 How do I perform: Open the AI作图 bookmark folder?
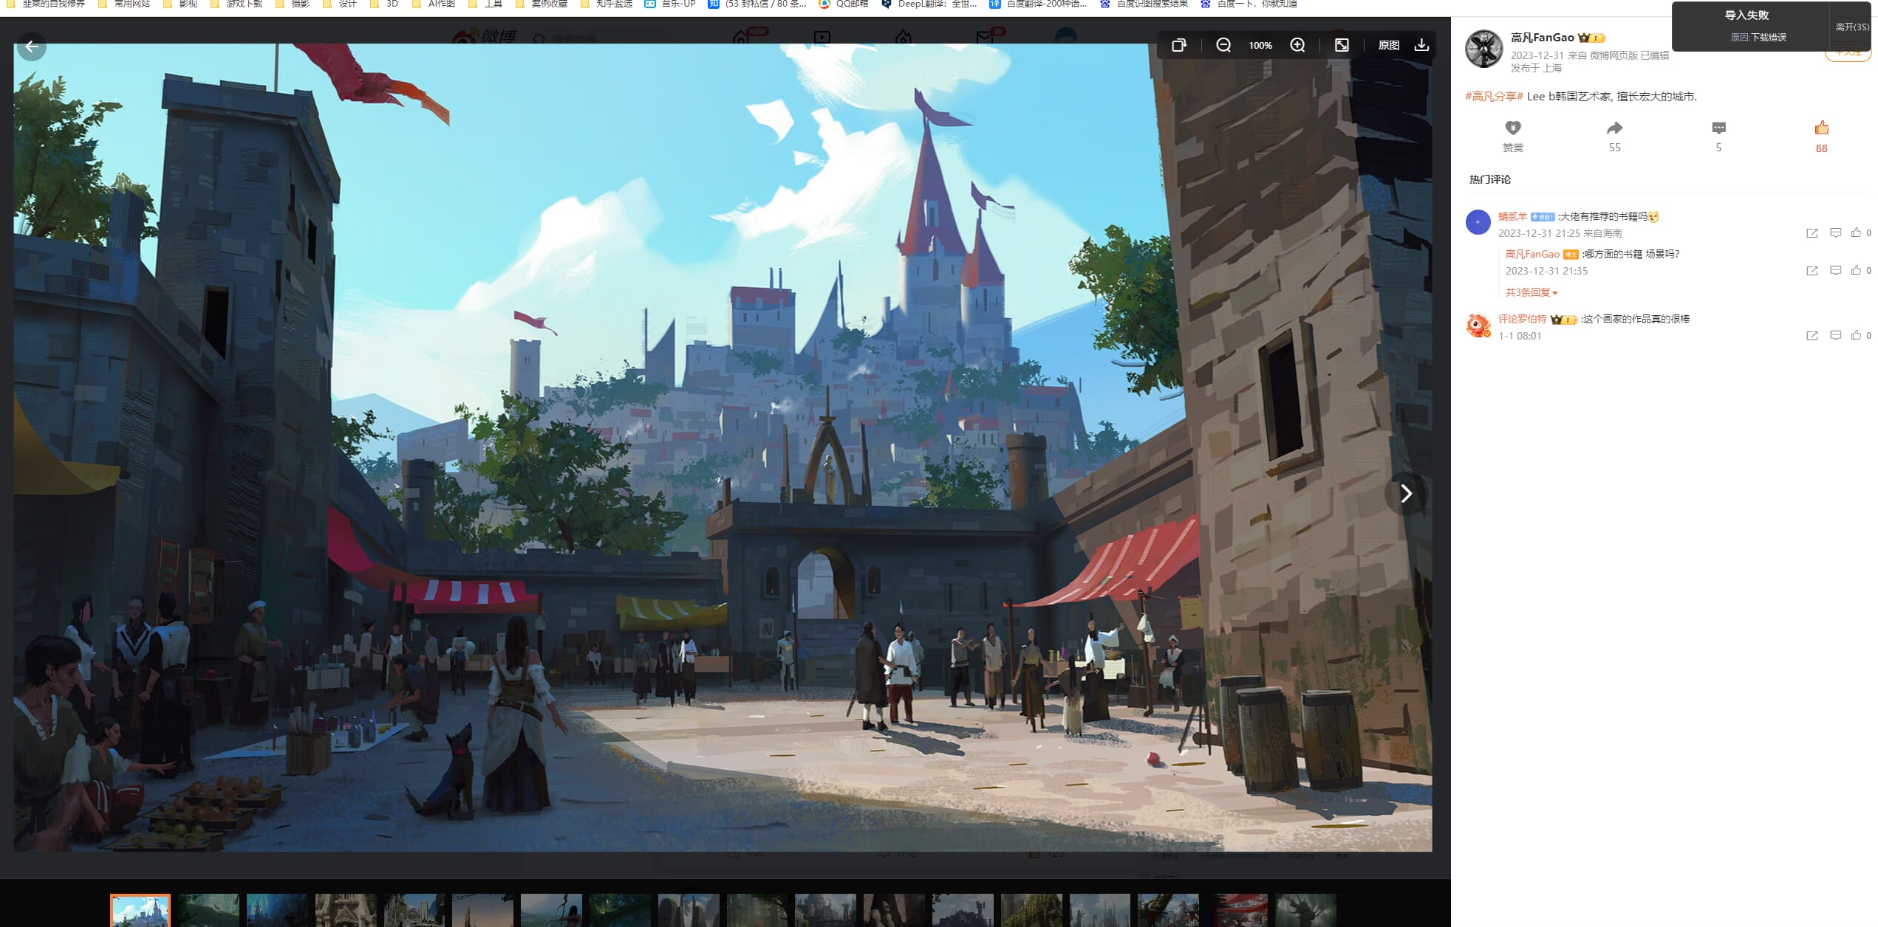(x=433, y=4)
